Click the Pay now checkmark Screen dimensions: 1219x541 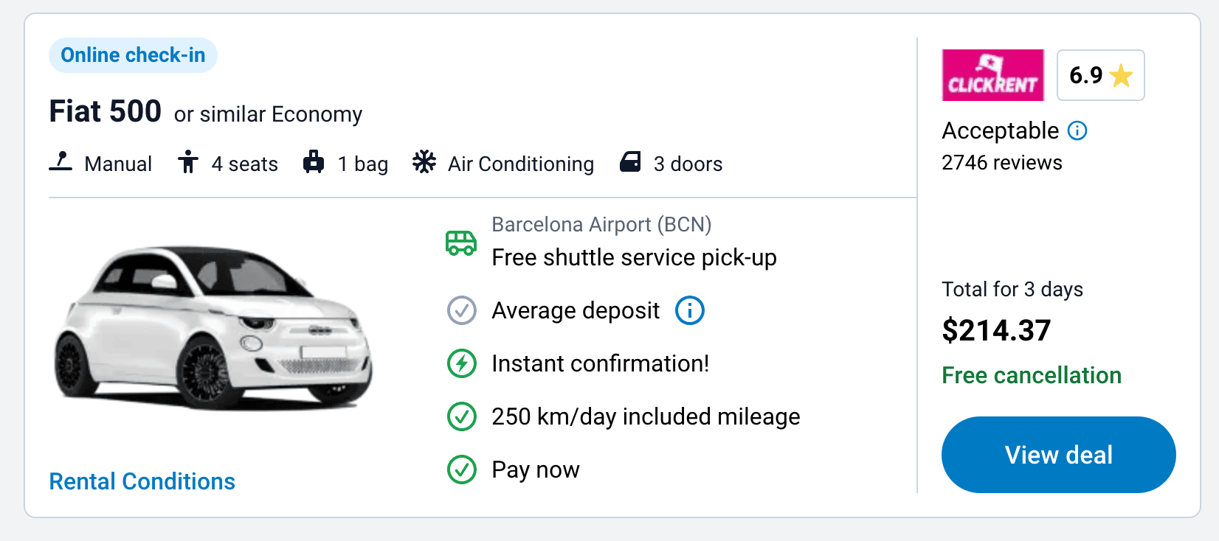[462, 470]
